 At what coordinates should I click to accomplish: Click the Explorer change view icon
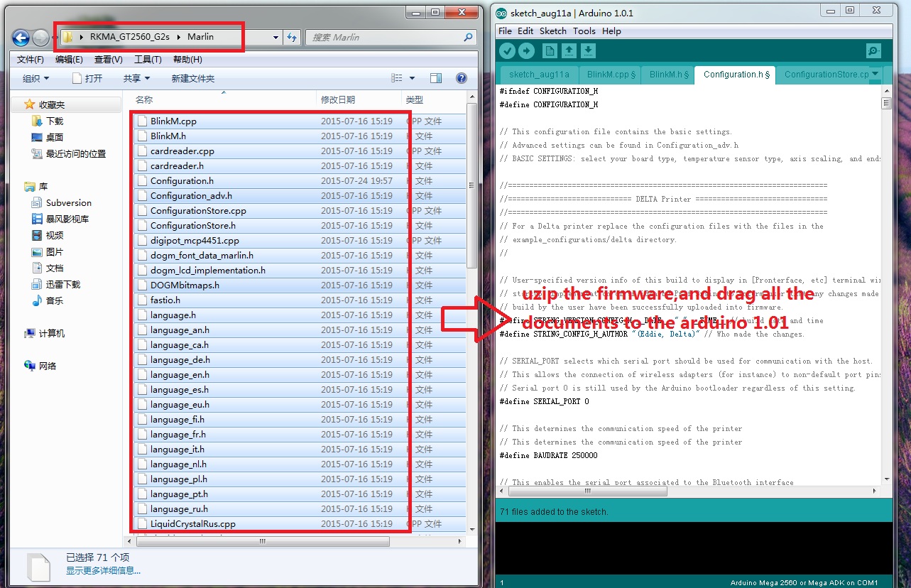pyautogui.click(x=397, y=78)
